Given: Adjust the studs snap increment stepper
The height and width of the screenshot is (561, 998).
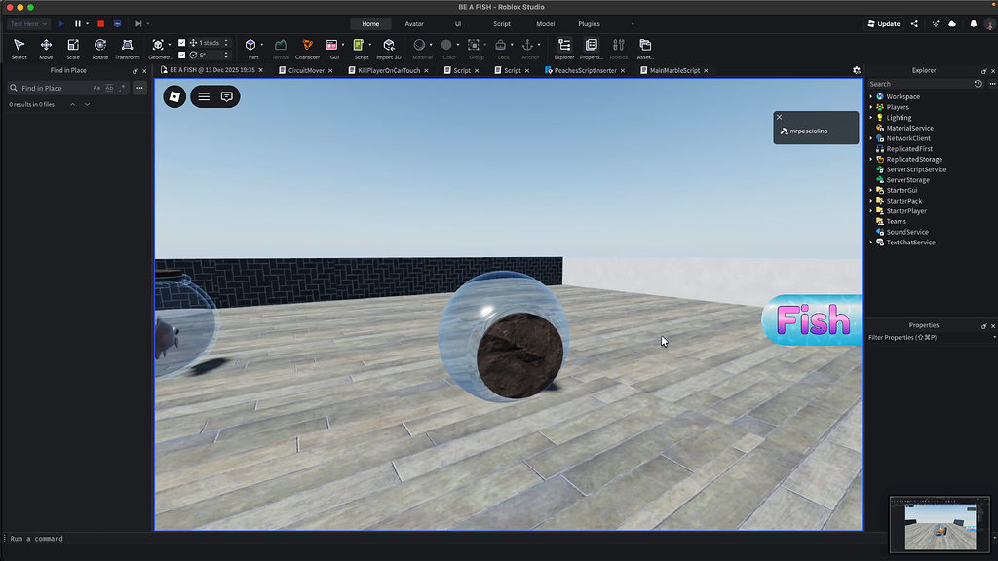Looking at the screenshot, I should point(226,43).
